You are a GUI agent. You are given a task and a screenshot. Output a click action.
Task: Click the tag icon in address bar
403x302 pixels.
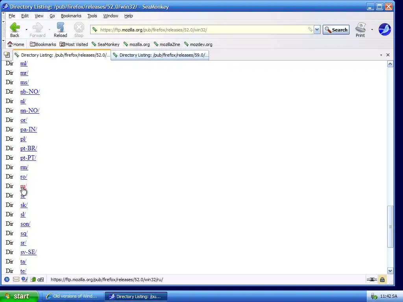pos(310,29)
